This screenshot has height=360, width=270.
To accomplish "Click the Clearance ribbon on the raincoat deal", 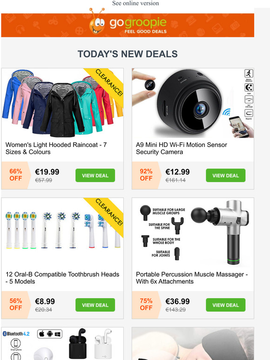I will point(108,82).
